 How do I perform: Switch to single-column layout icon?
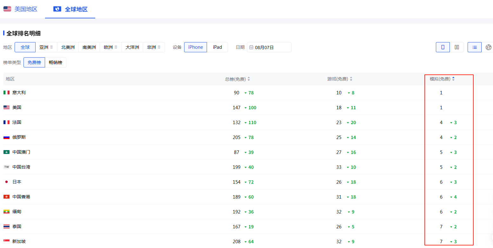point(443,47)
